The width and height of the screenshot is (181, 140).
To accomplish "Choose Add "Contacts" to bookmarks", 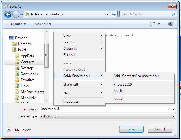I will (x=136, y=76).
